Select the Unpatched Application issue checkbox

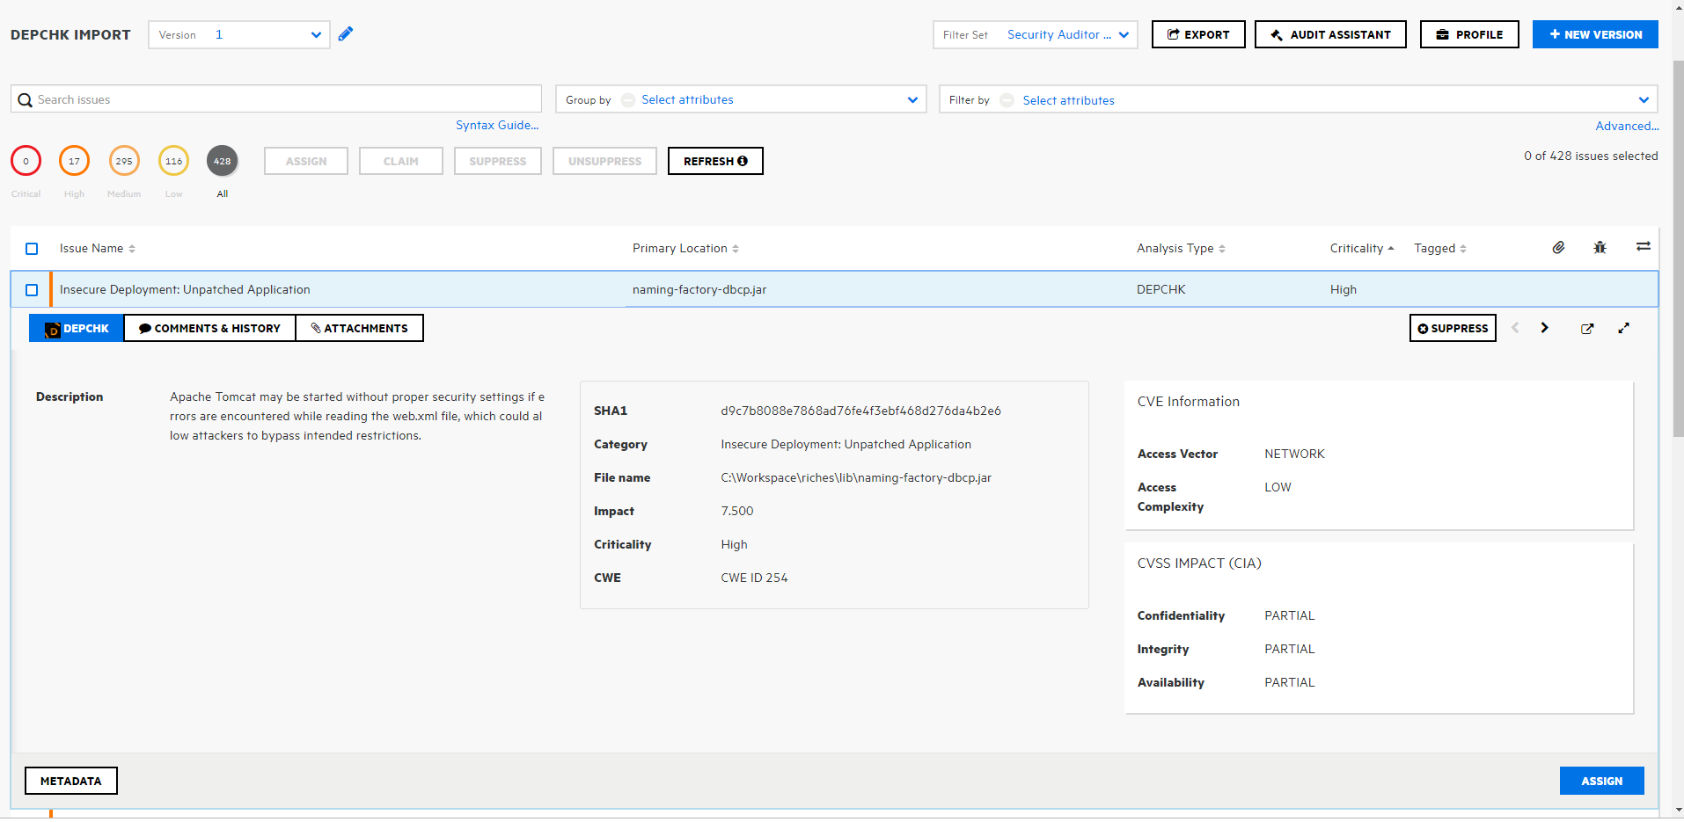tap(32, 290)
